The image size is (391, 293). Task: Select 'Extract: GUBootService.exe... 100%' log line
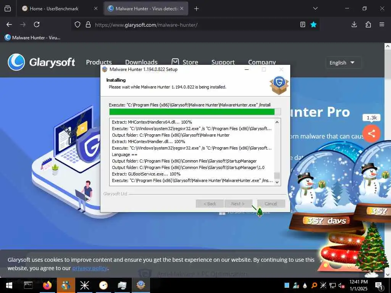146,174
